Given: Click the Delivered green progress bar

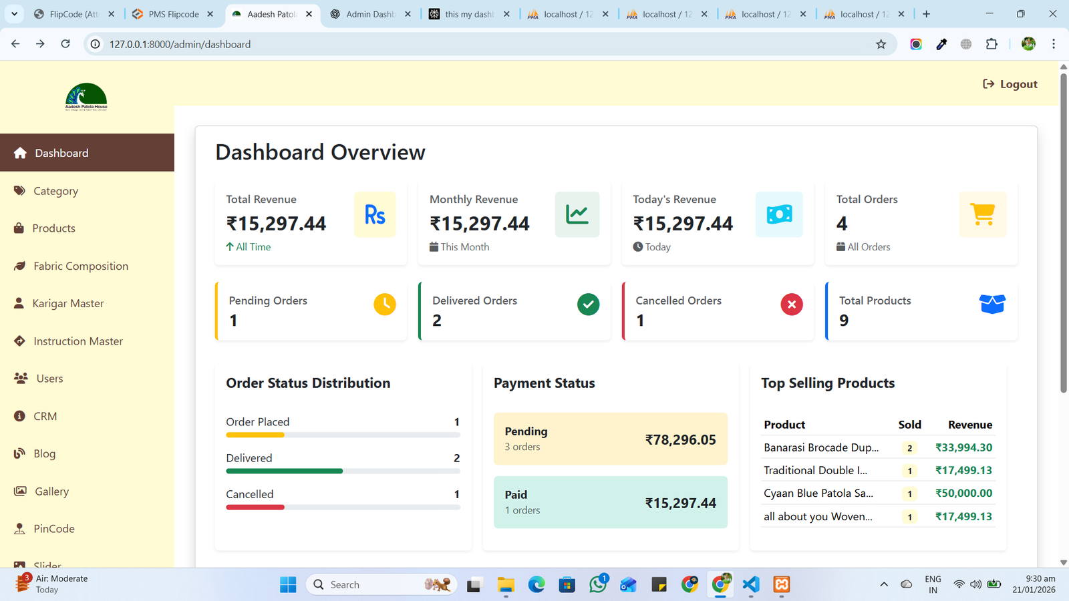Looking at the screenshot, I should click(285, 471).
